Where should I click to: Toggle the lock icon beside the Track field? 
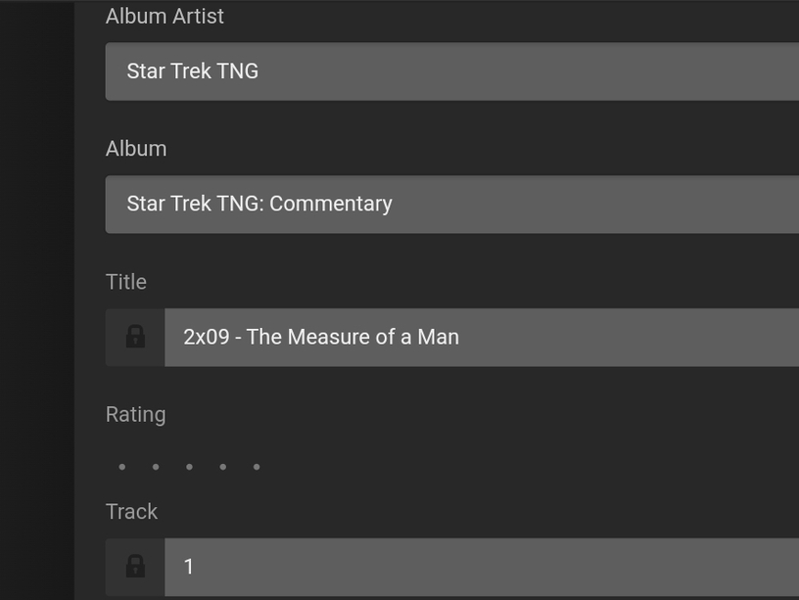click(x=135, y=566)
